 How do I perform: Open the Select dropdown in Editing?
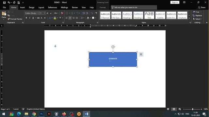coord(197,19)
